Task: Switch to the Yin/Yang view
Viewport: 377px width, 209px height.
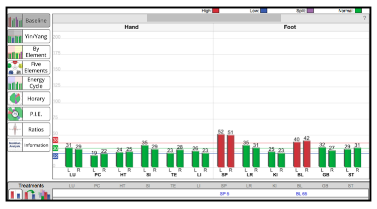Action: click(29, 36)
